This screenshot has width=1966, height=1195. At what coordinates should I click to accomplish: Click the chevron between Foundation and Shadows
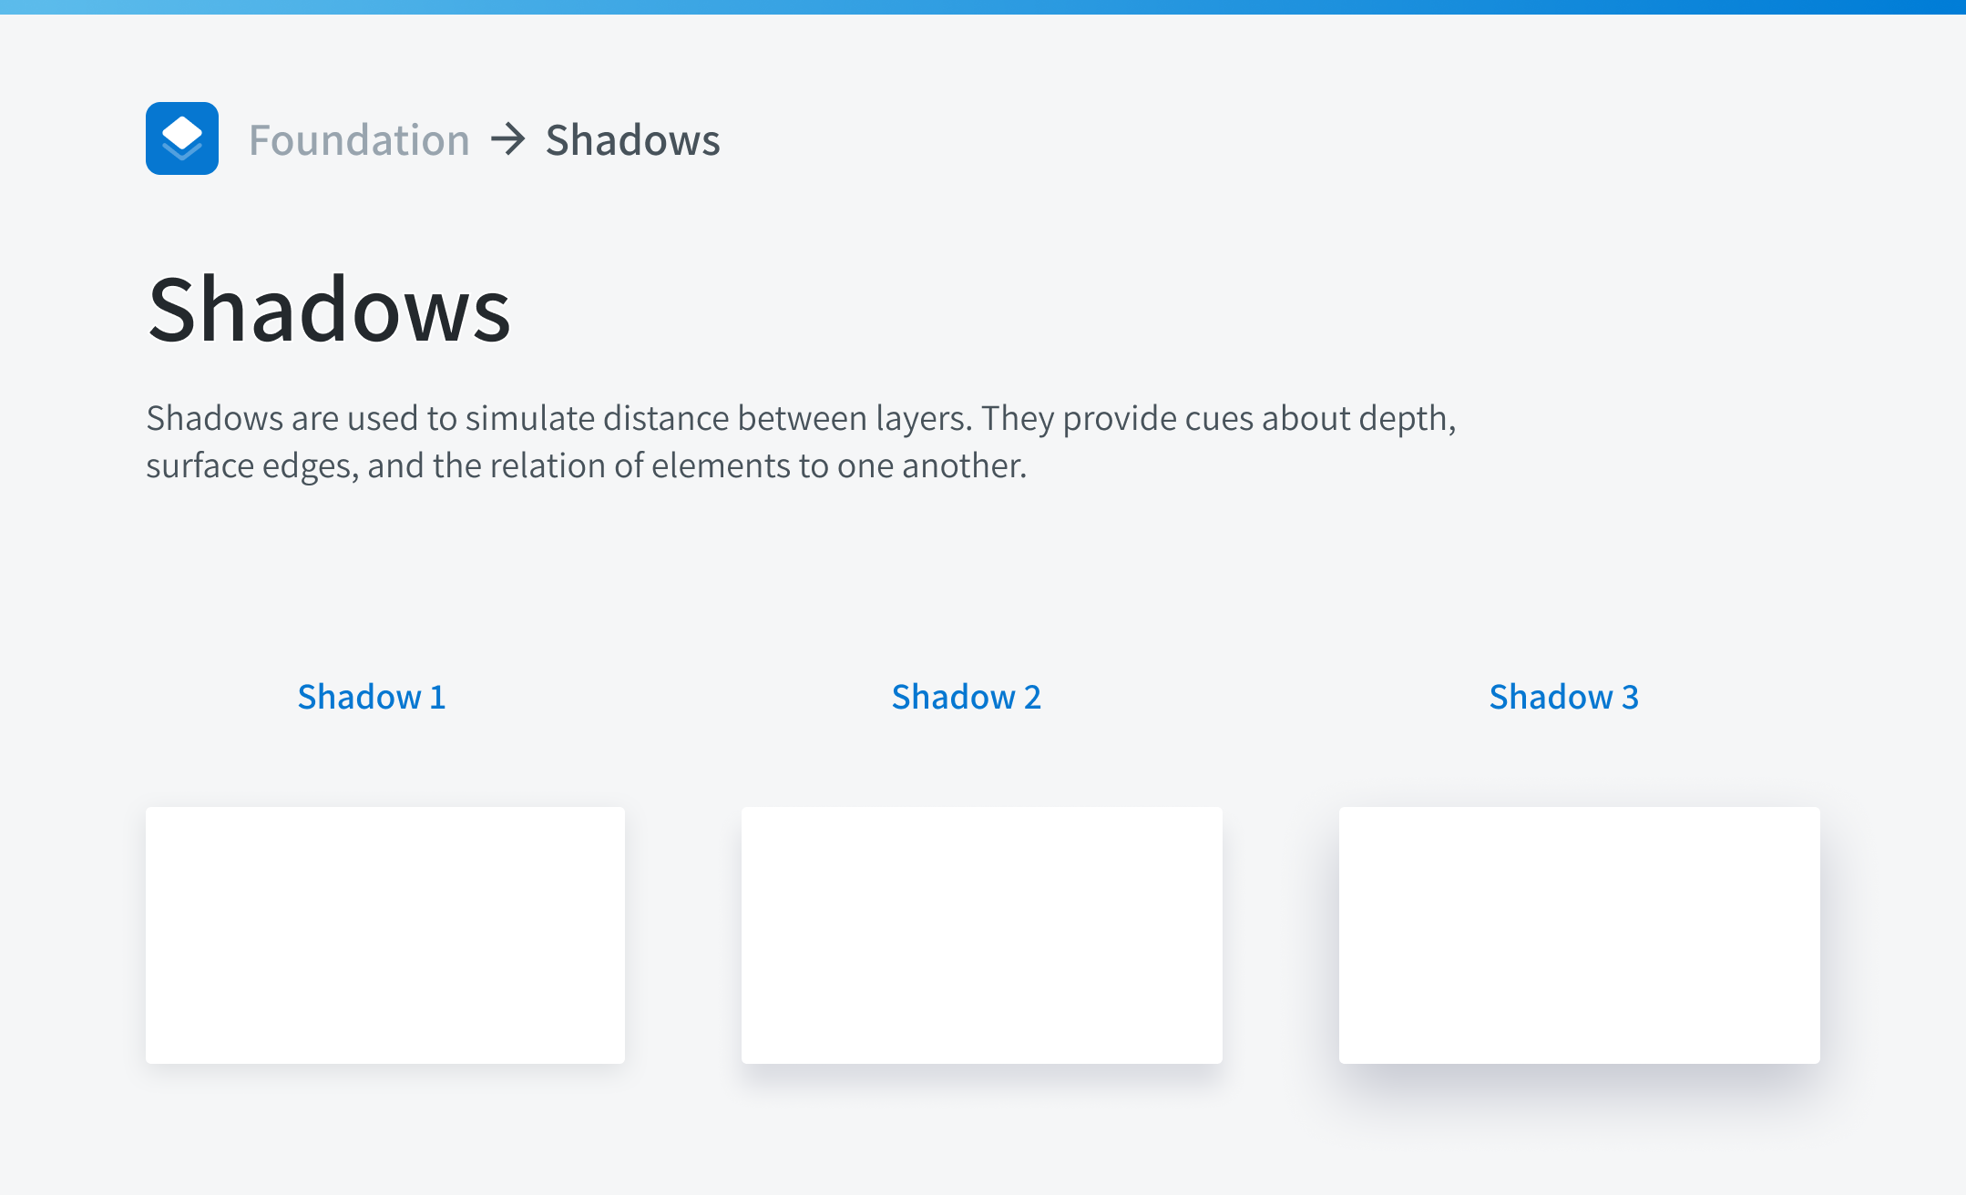click(x=509, y=138)
